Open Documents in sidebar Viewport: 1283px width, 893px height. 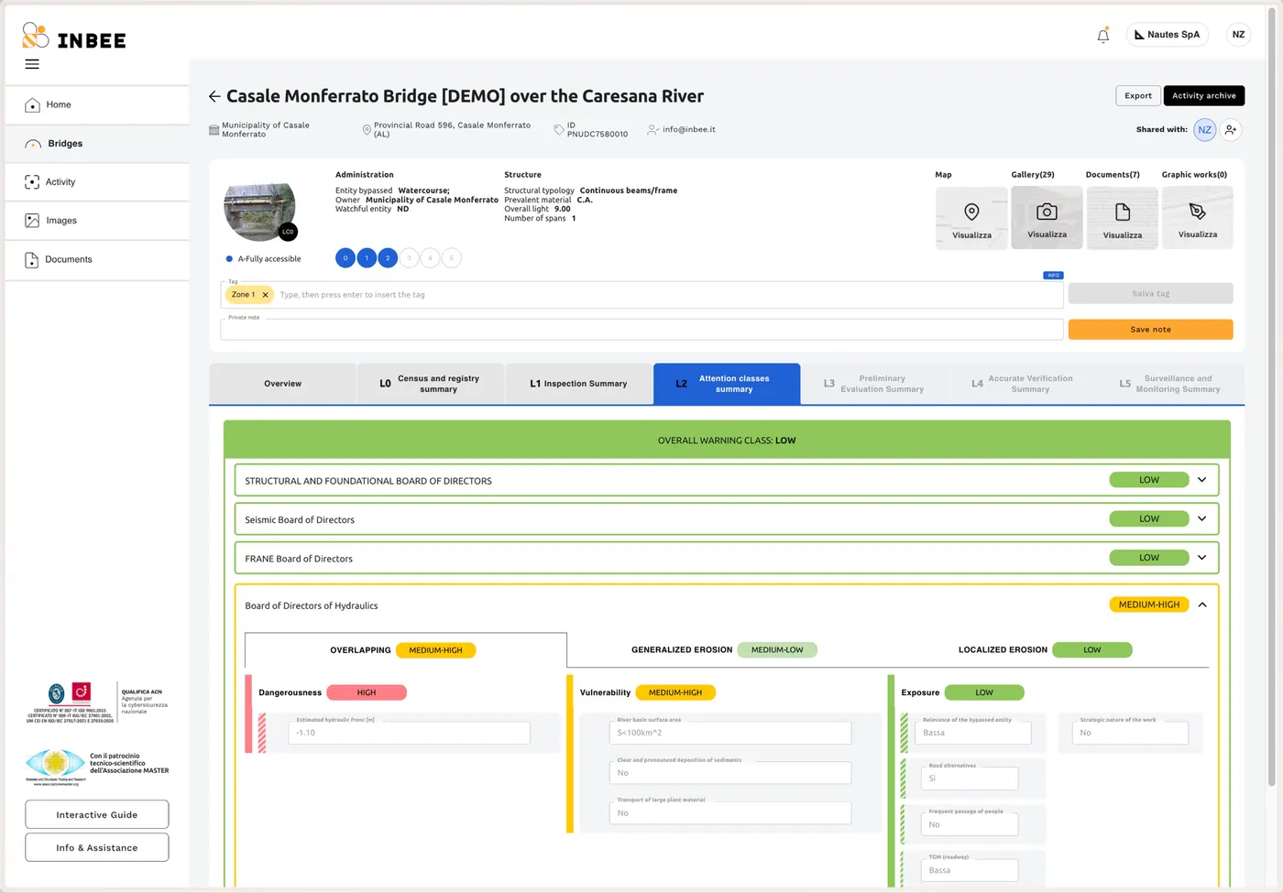coord(96,259)
